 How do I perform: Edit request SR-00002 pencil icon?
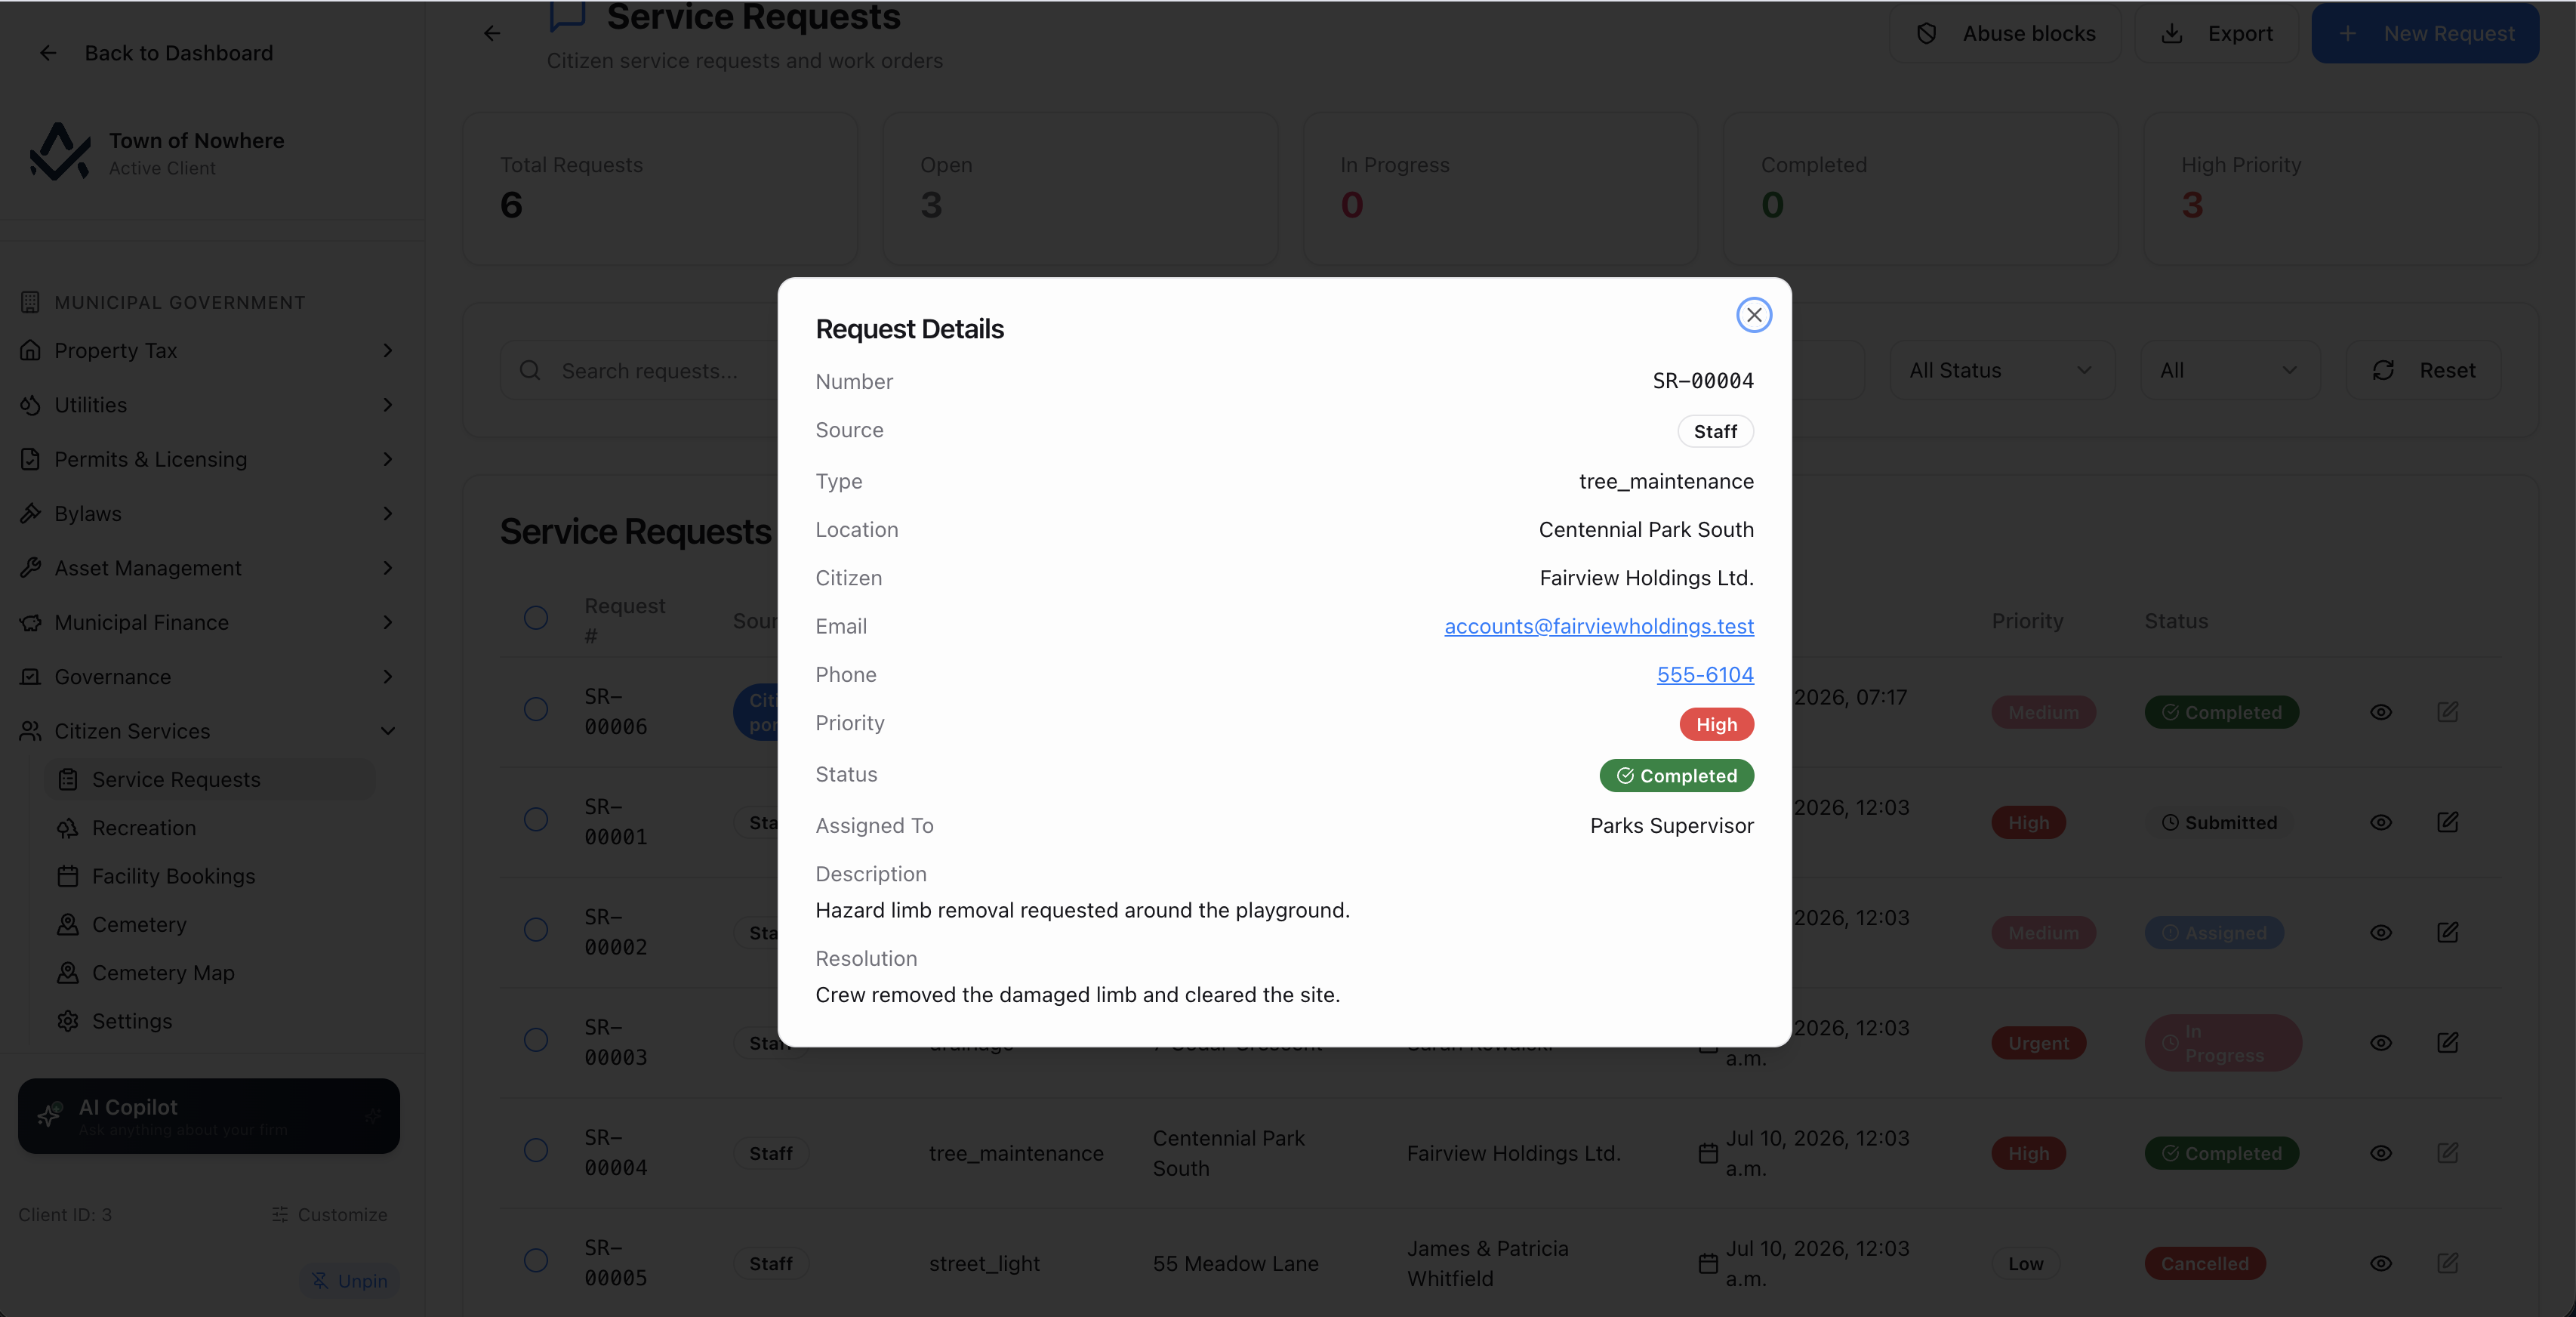pyautogui.click(x=2447, y=932)
